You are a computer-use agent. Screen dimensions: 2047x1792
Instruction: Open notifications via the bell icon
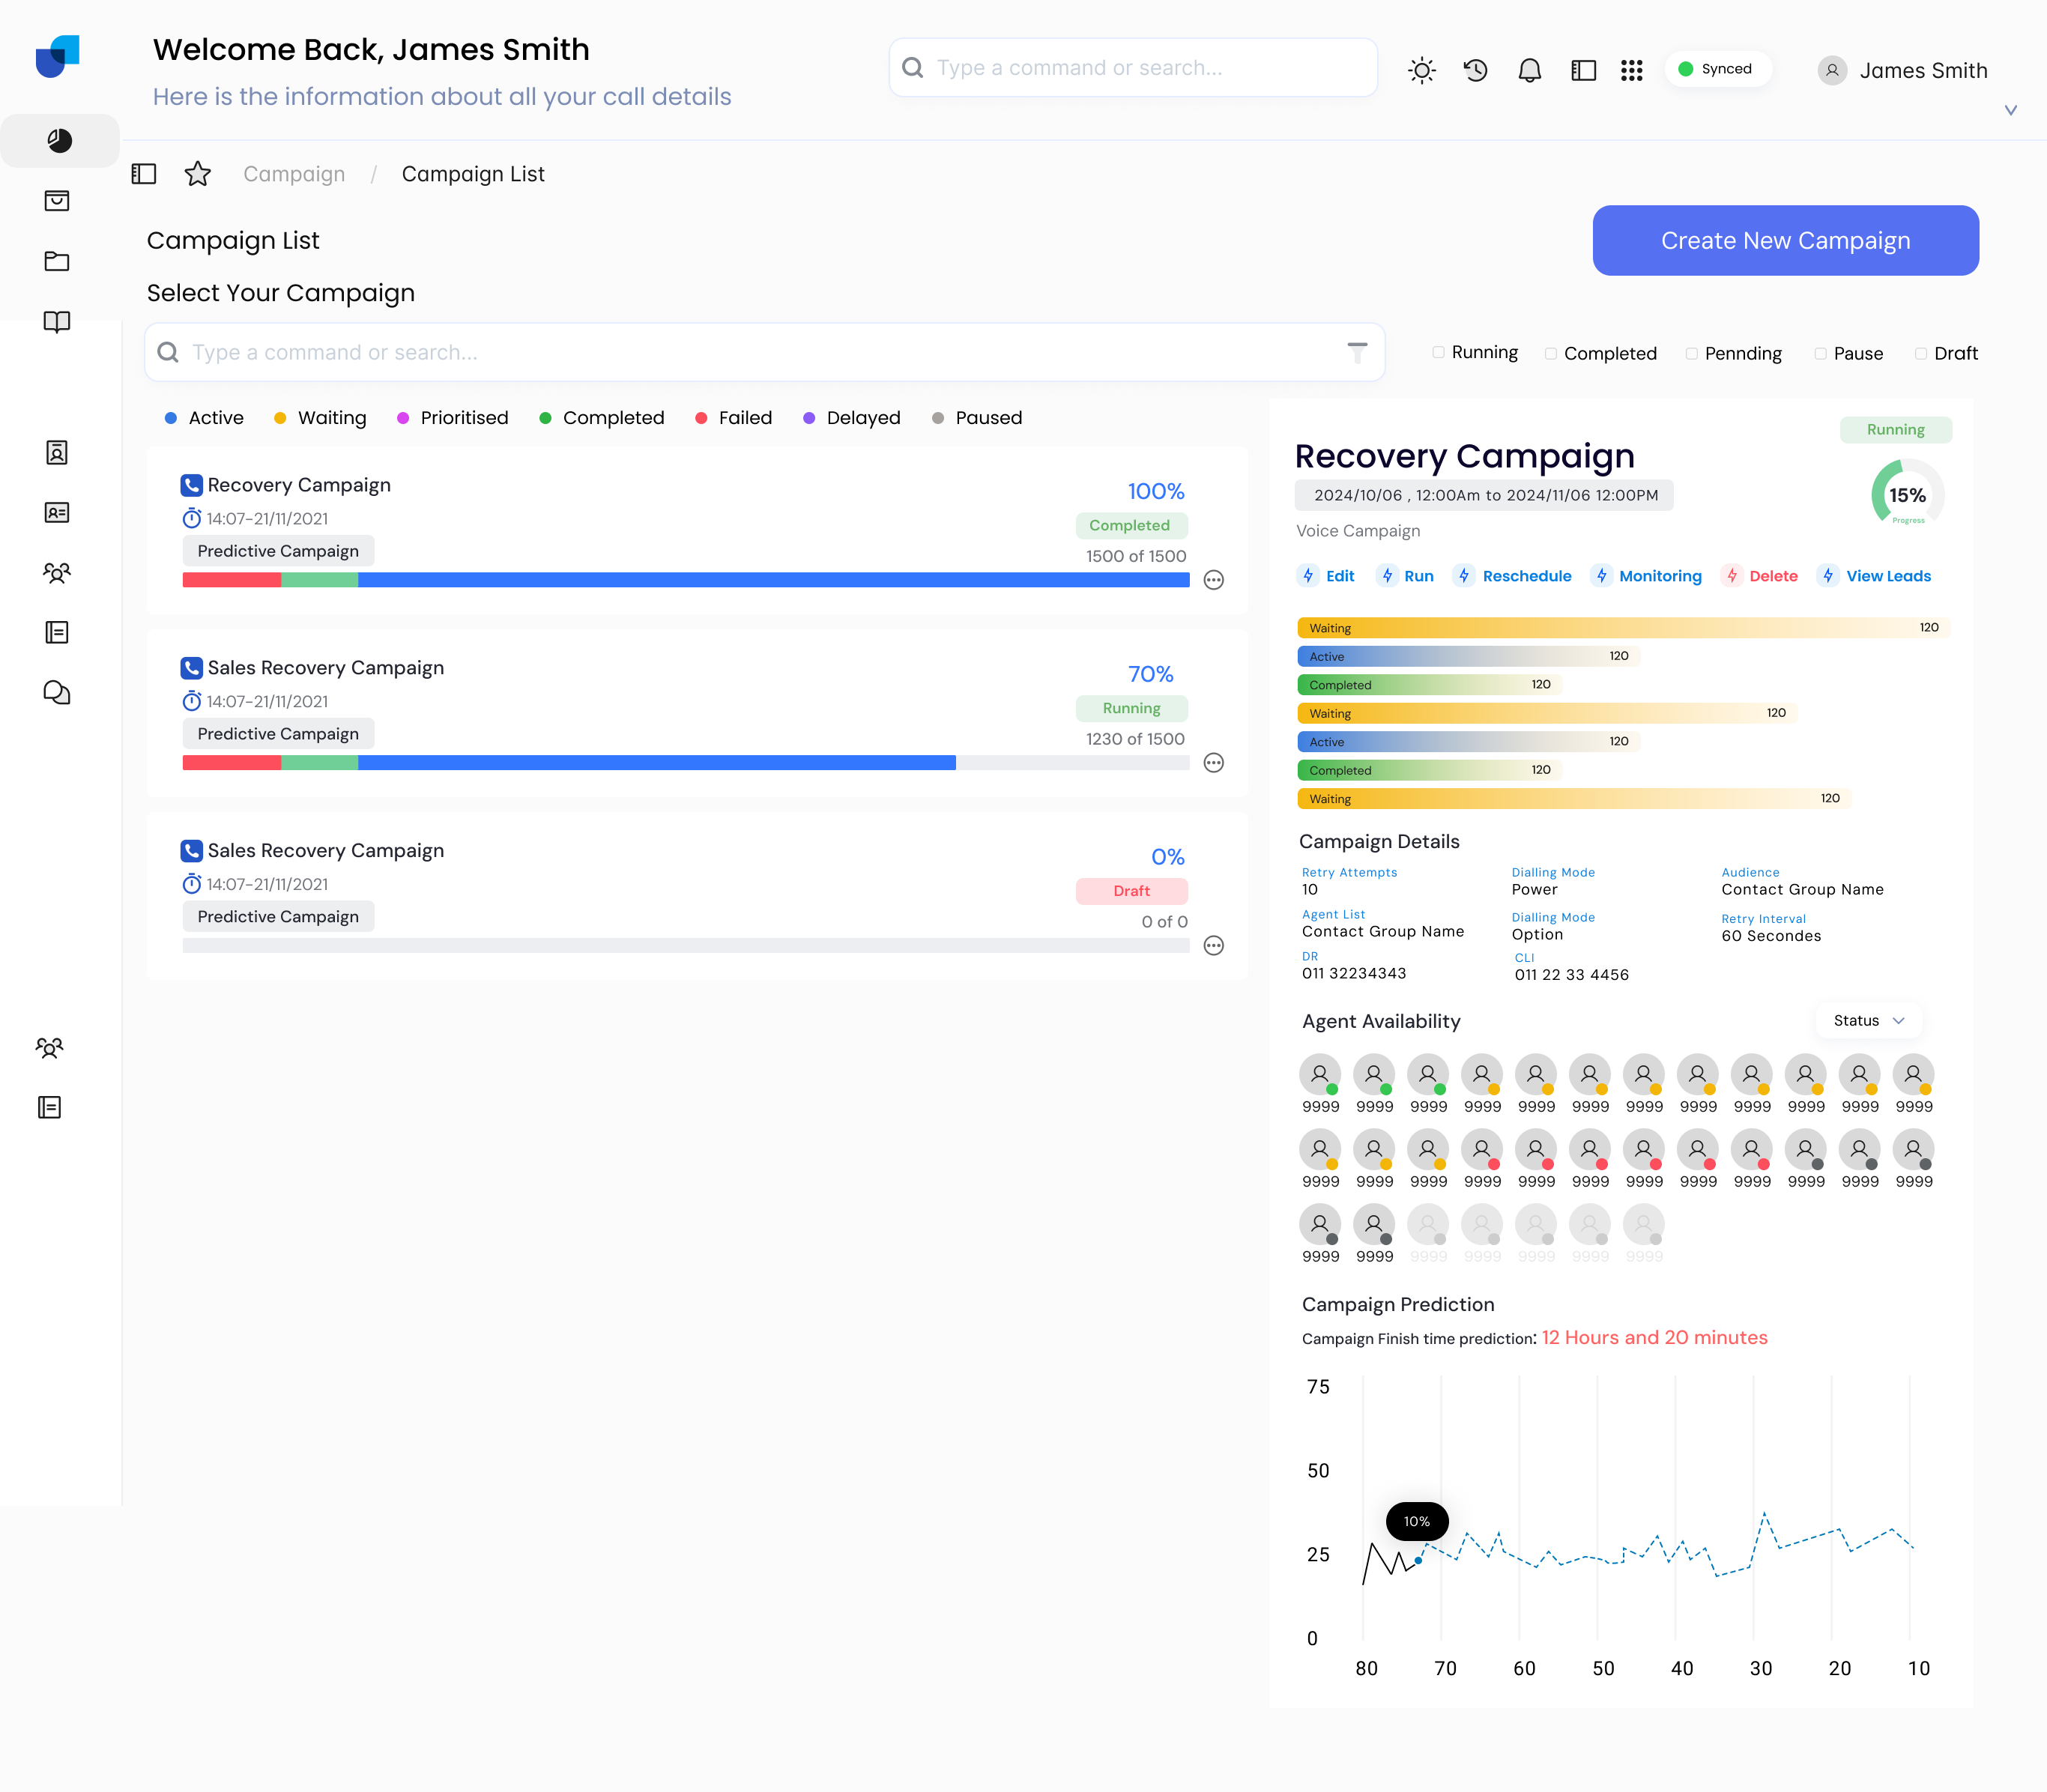(x=1528, y=69)
